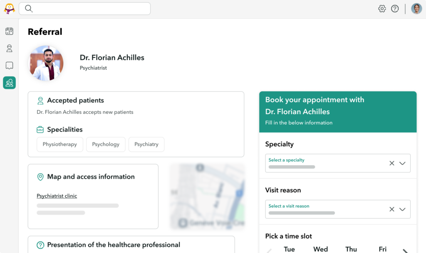426x253 pixels.
Task: Select the Psychiatry specialty chip
Action: 146,144
